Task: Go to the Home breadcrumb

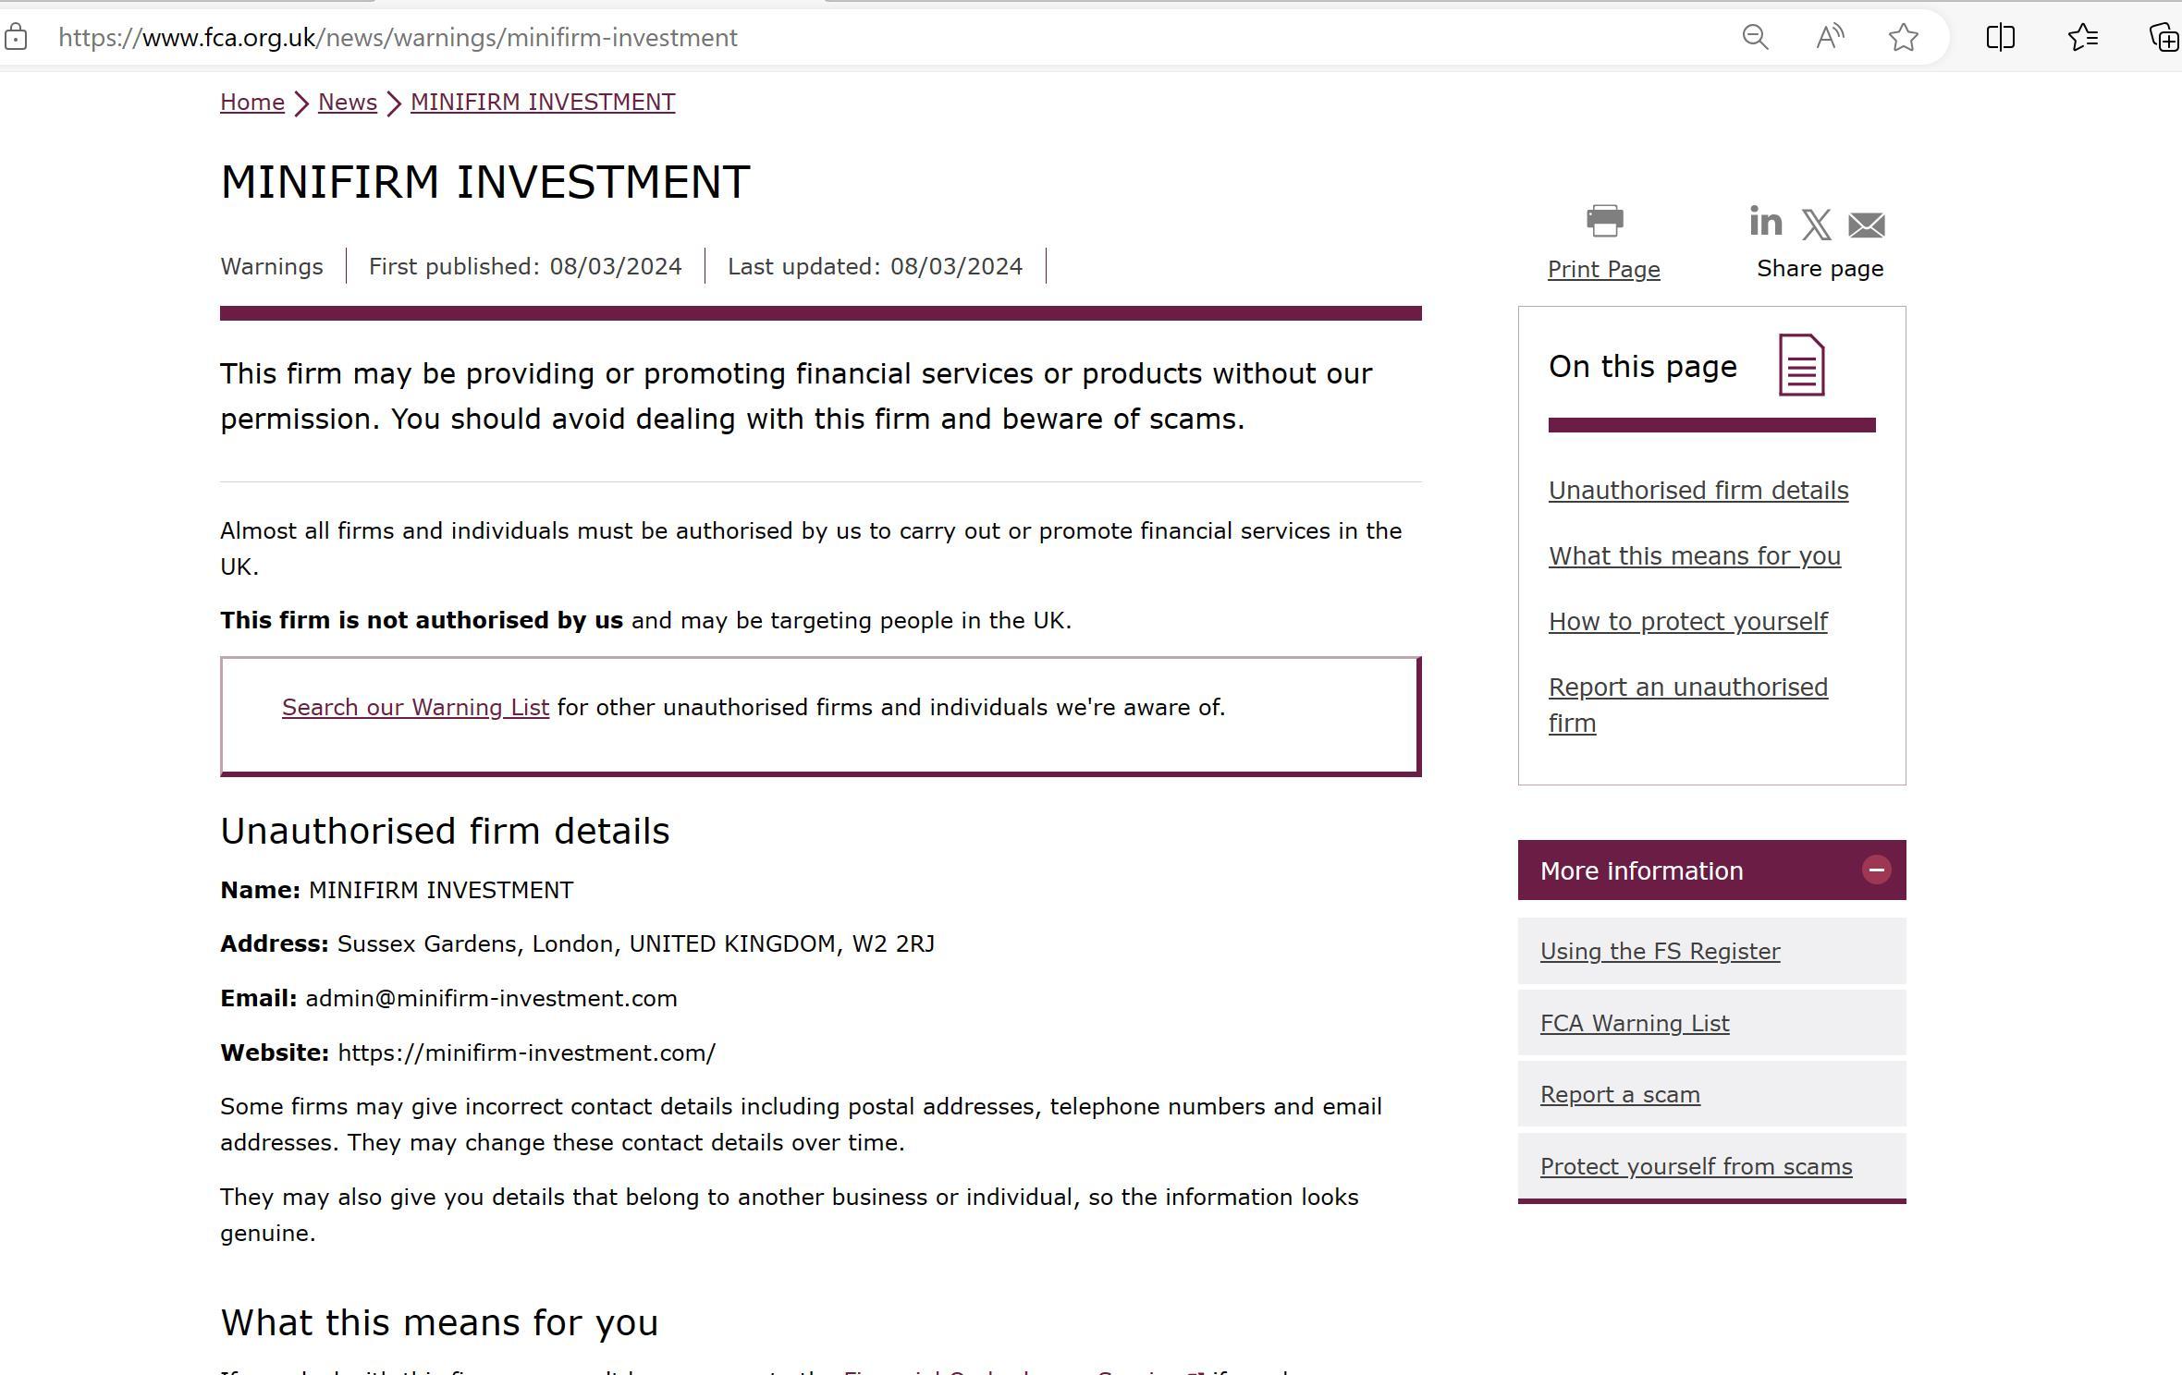Action: pyautogui.click(x=251, y=102)
